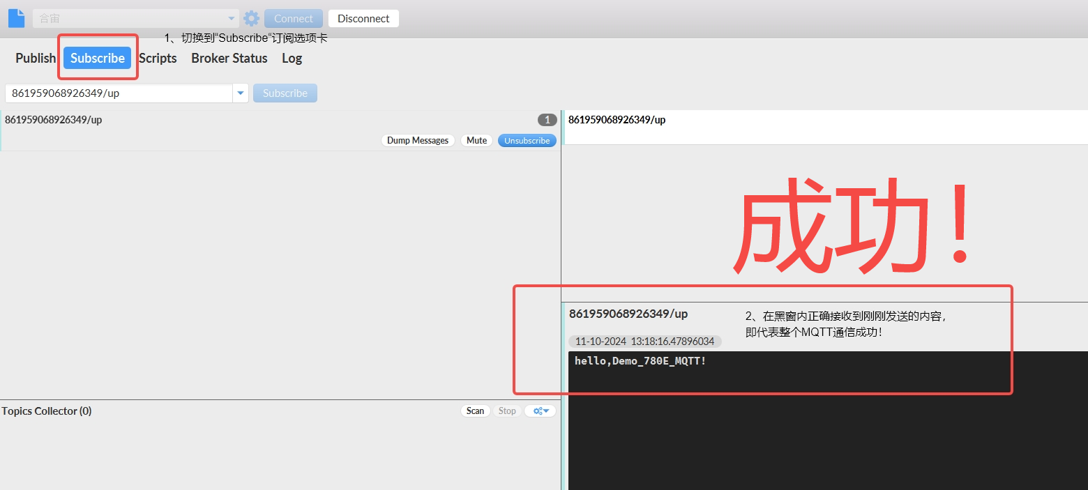Click timestamp 11-10-2024 13:18:16.47896034
Viewport: 1088px width, 490px height.
pyautogui.click(x=644, y=342)
